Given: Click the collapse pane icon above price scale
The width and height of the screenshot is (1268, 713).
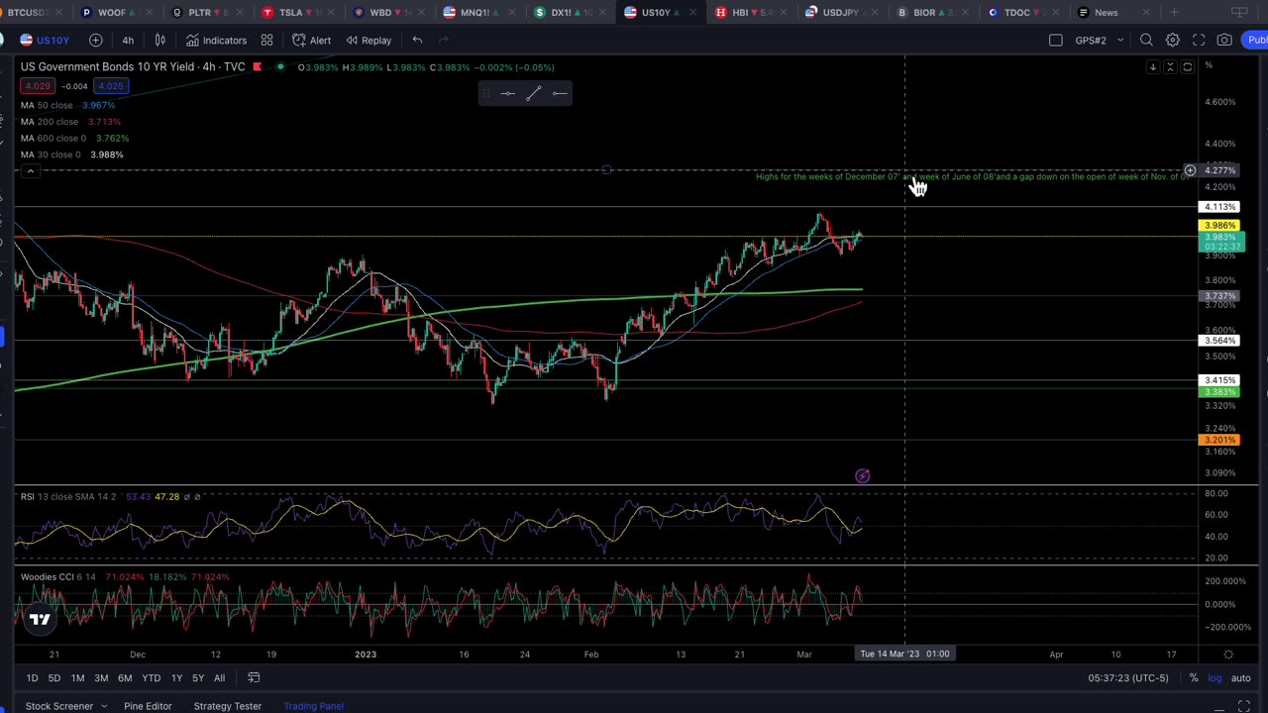Looking at the screenshot, I should 1170,67.
